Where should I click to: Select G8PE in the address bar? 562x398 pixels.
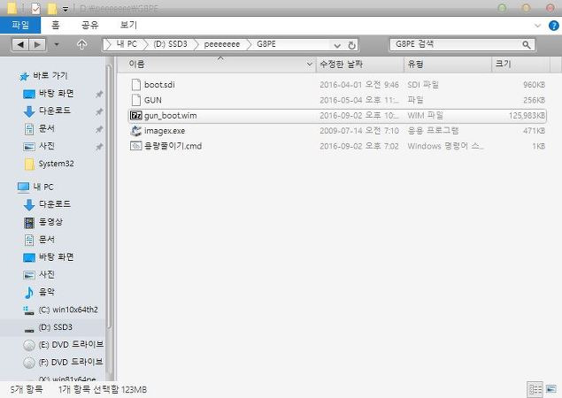[x=266, y=44]
